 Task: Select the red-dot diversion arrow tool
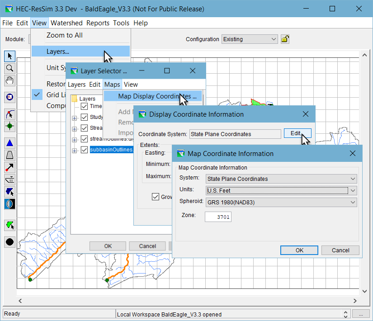pos(10,168)
